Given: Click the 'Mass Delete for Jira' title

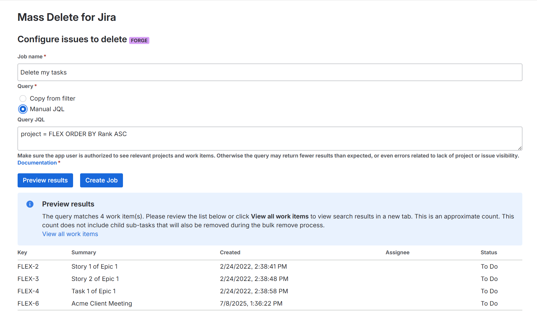Looking at the screenshot, I should pos(67,17).
